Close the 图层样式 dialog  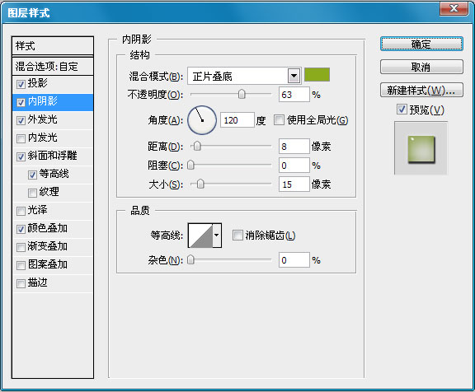[x=454, y=8]
